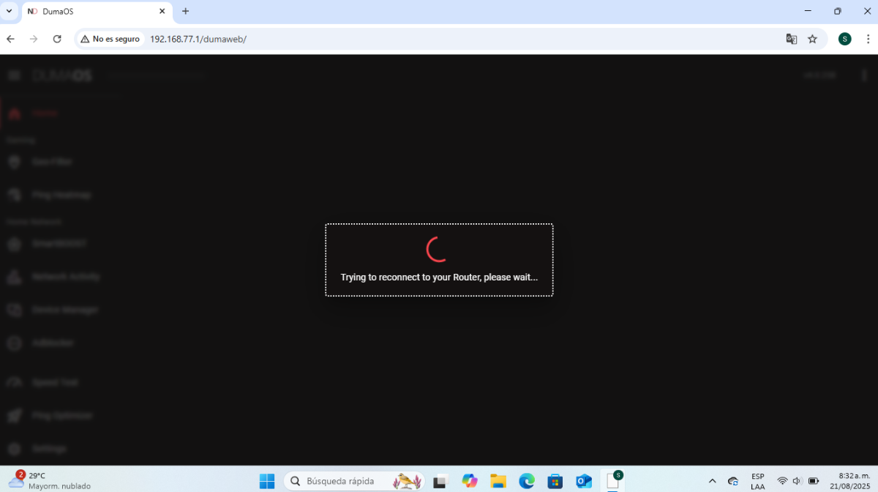Open the tab search dropdown arrow
Image resolution: width=878 pixels, height=492 pixels.
pyautogui.click(x=10, y=11)
